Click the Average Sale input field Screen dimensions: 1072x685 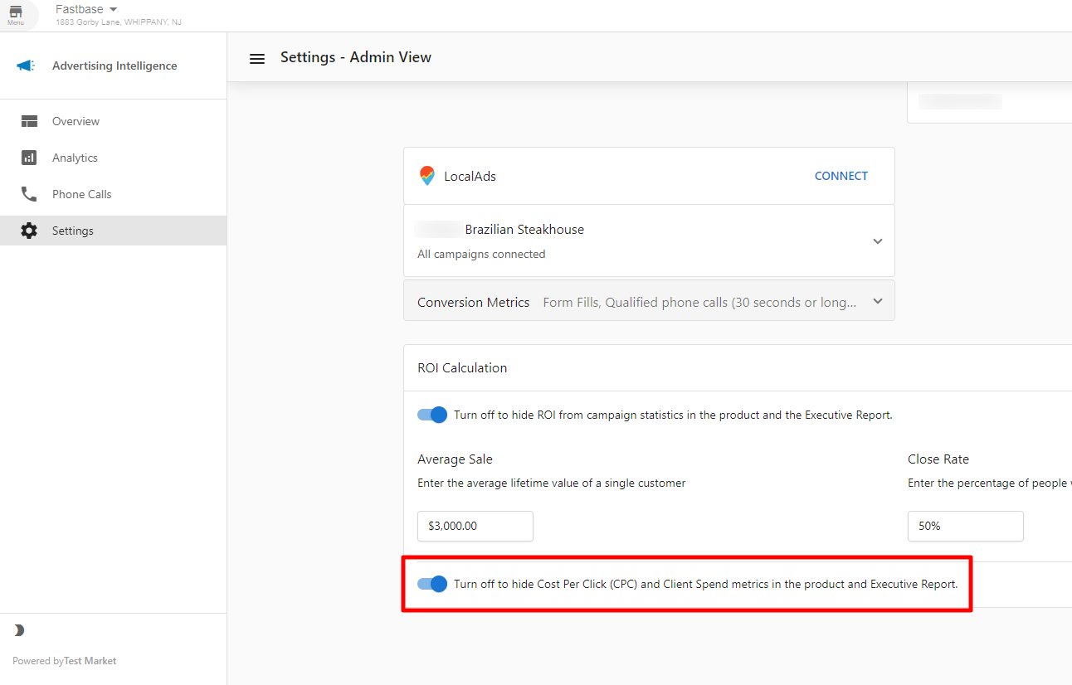(x=475, y=526)
